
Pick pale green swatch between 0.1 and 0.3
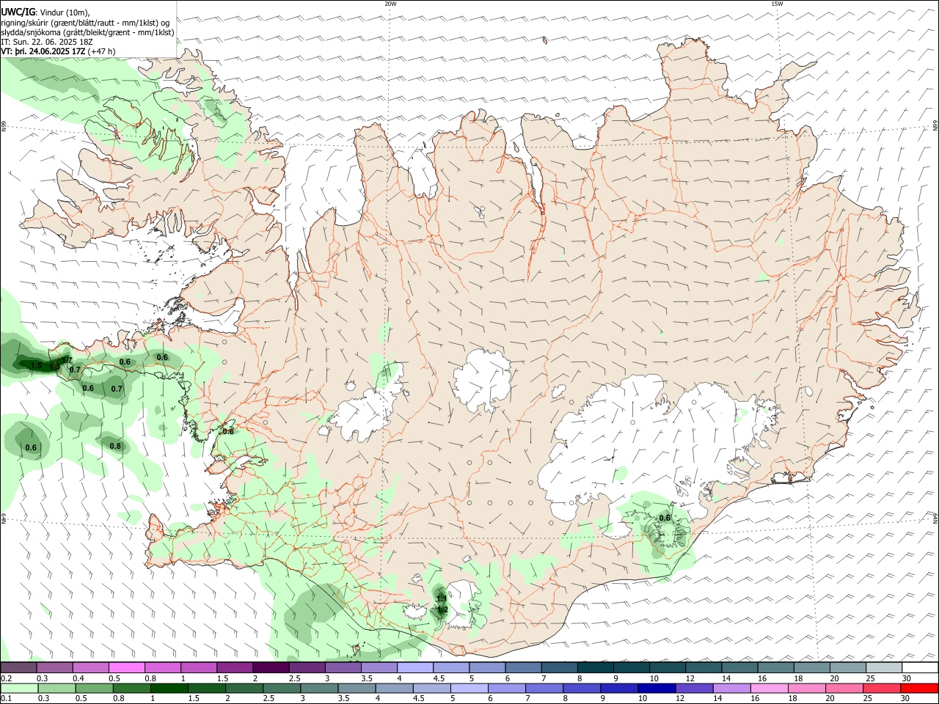coord(18,688)
